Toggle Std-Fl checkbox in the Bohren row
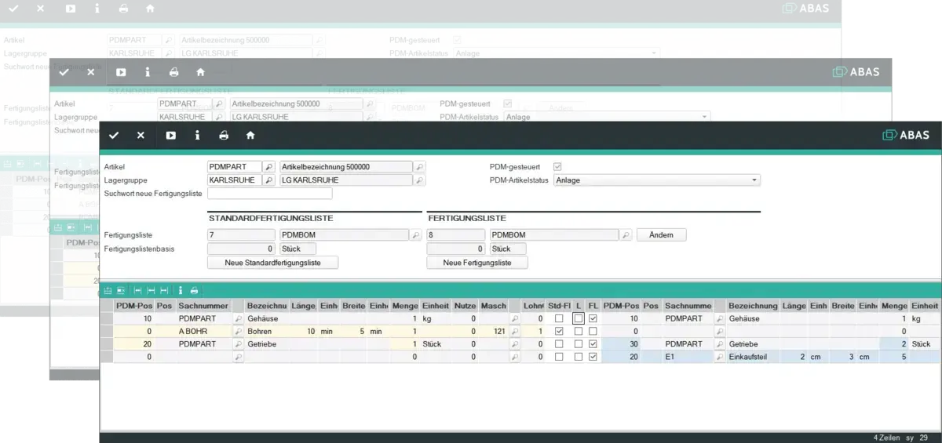The width and height of the screenshot is (942, 443). click(559, 332)
